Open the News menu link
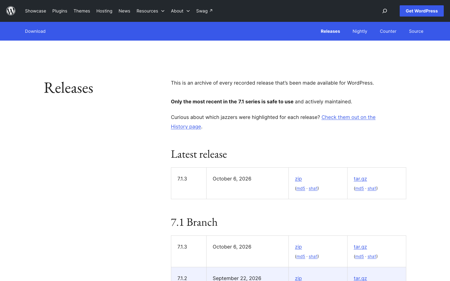 click(124, 11)
